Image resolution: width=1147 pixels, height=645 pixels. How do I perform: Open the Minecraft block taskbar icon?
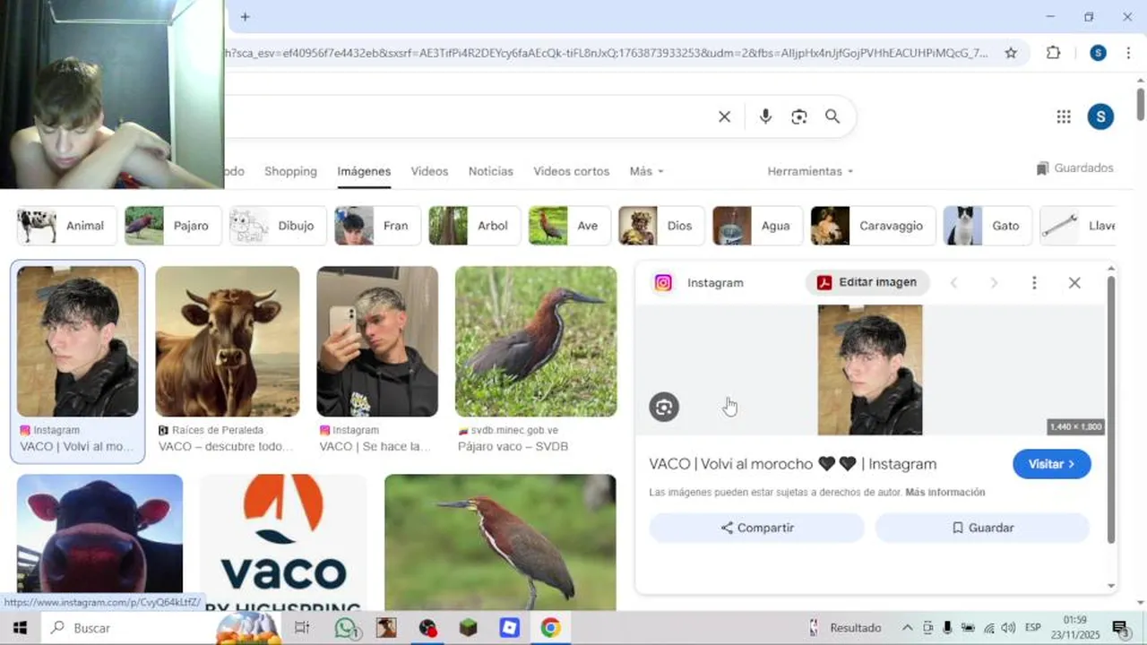(x=469, y=628)
